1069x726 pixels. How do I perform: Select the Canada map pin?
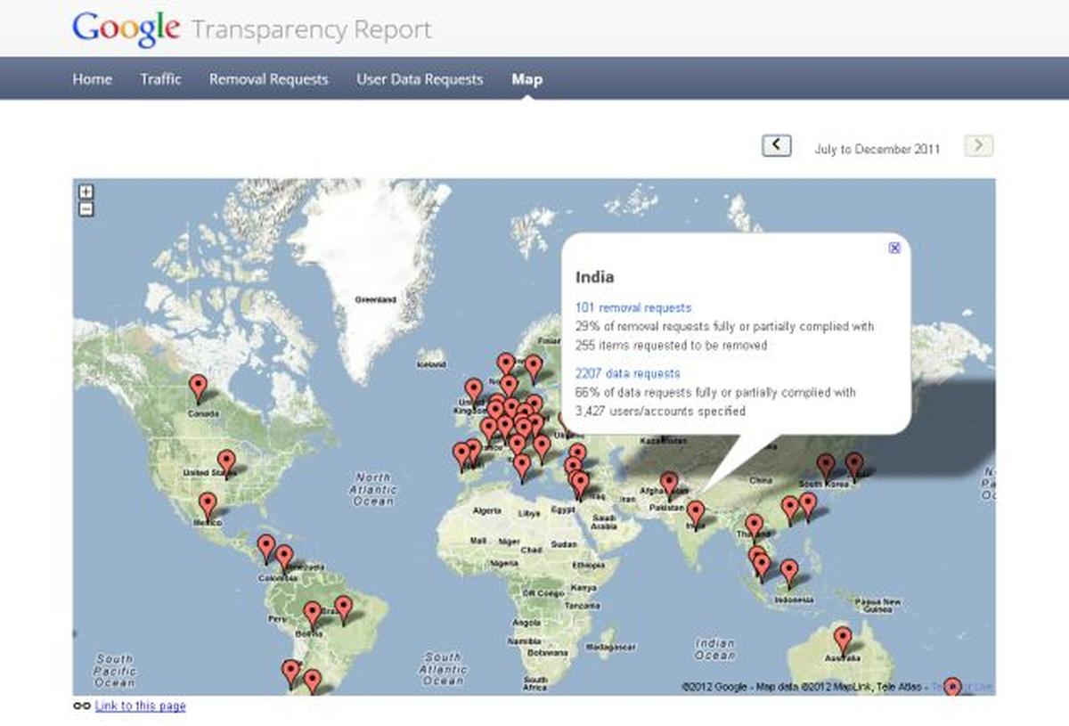click(198, 387)
